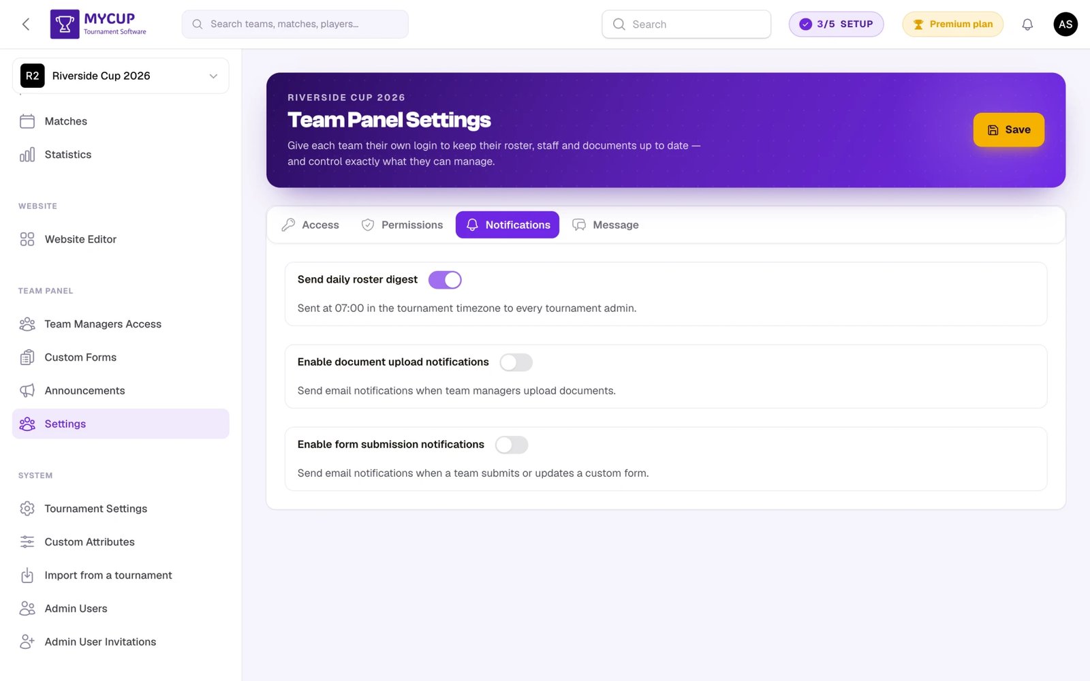Click the yellow Save button
1090x681 pixels.
(x=1008, y=129)
